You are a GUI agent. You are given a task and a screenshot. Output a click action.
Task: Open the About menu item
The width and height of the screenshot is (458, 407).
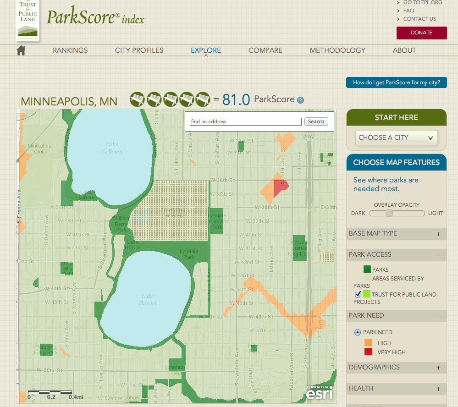[x=404, y=50]
